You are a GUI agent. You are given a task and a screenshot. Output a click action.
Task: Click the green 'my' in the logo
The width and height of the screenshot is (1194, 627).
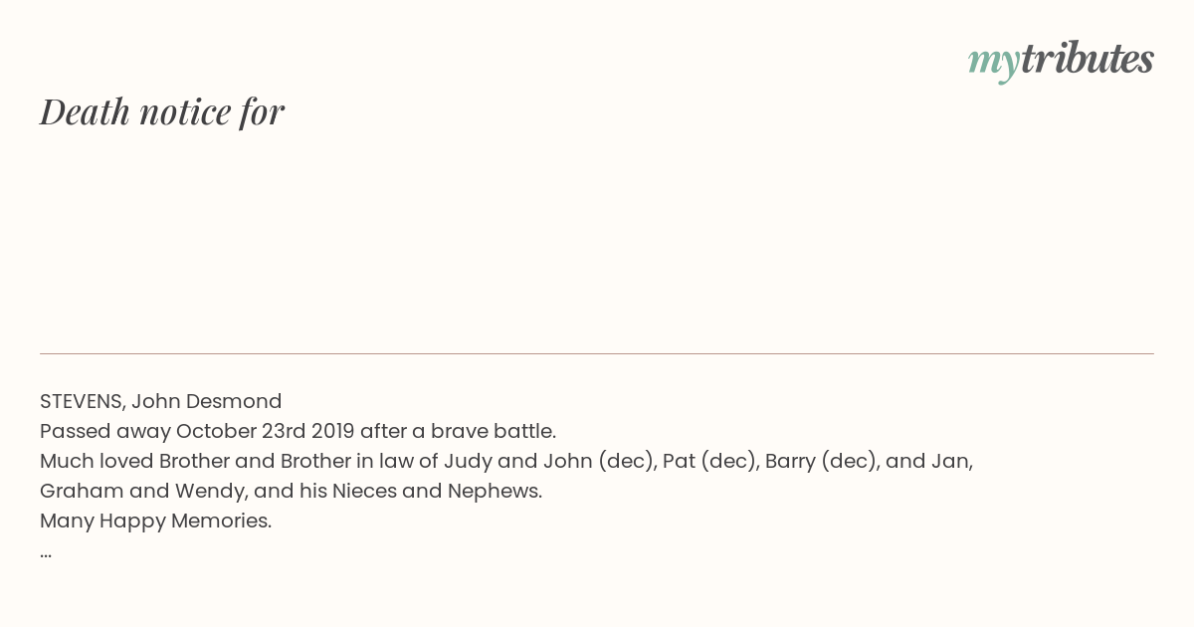click(x=993, y=64)
